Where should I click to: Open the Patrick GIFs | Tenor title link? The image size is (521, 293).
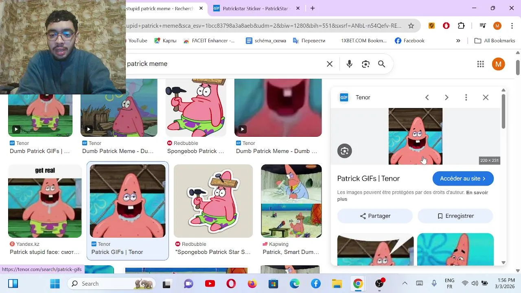(368, 178)
